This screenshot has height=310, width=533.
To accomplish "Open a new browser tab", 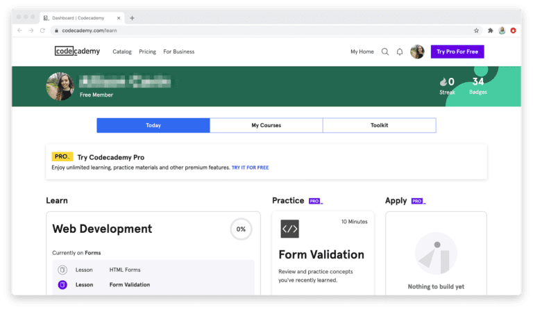I will 133,18.
